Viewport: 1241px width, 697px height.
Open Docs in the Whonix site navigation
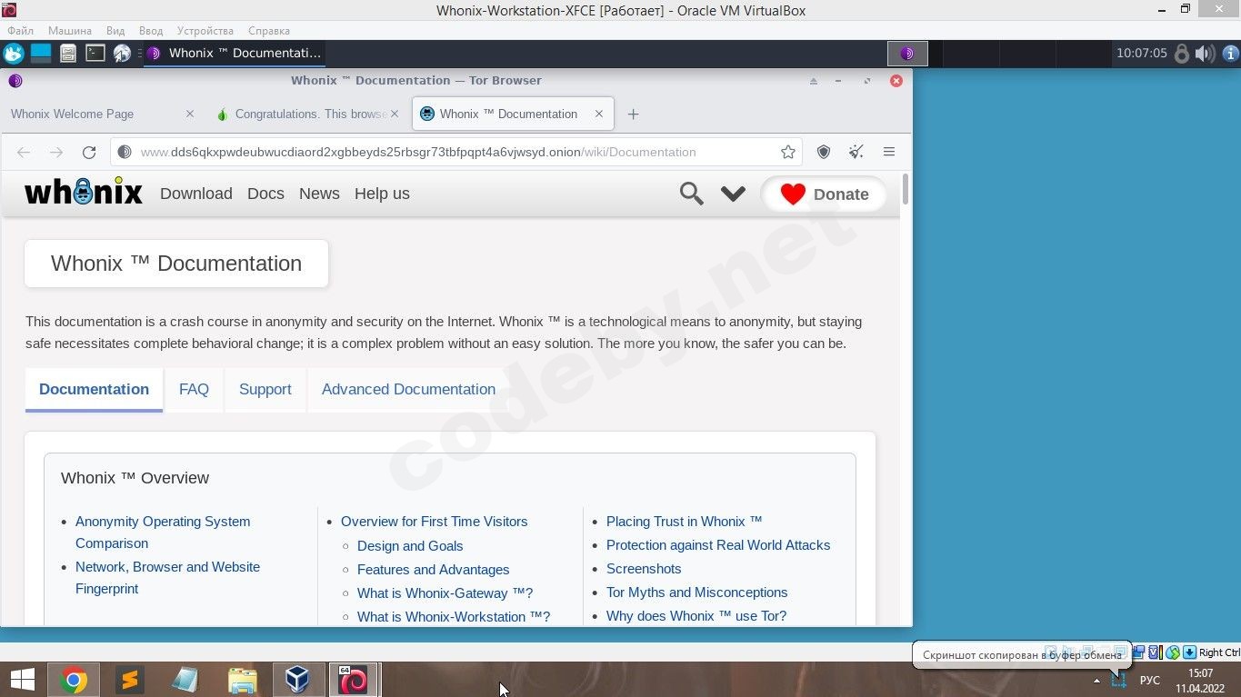(x=265, y=194)
